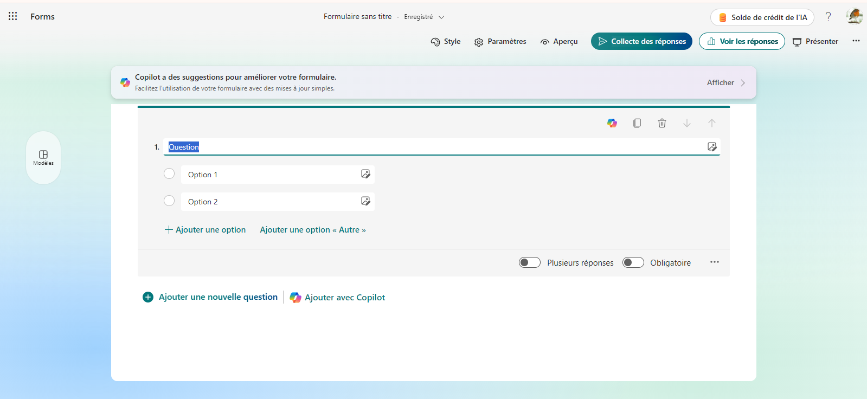867x399 pixels.
Task: Select the Option 1 radio button
Action: [x=169, y=173]
